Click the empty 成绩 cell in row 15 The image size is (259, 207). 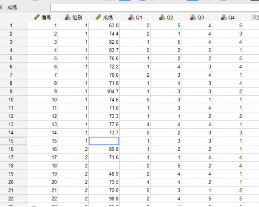(104, 141)
